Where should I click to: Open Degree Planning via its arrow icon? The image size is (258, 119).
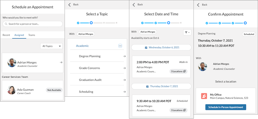tap(124, 56)
